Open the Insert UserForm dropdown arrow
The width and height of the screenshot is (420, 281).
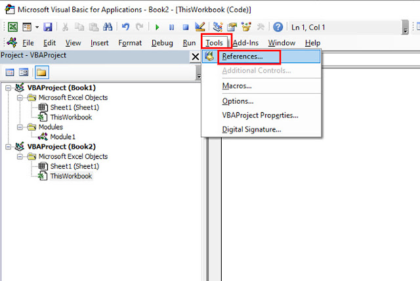point(37,27)
